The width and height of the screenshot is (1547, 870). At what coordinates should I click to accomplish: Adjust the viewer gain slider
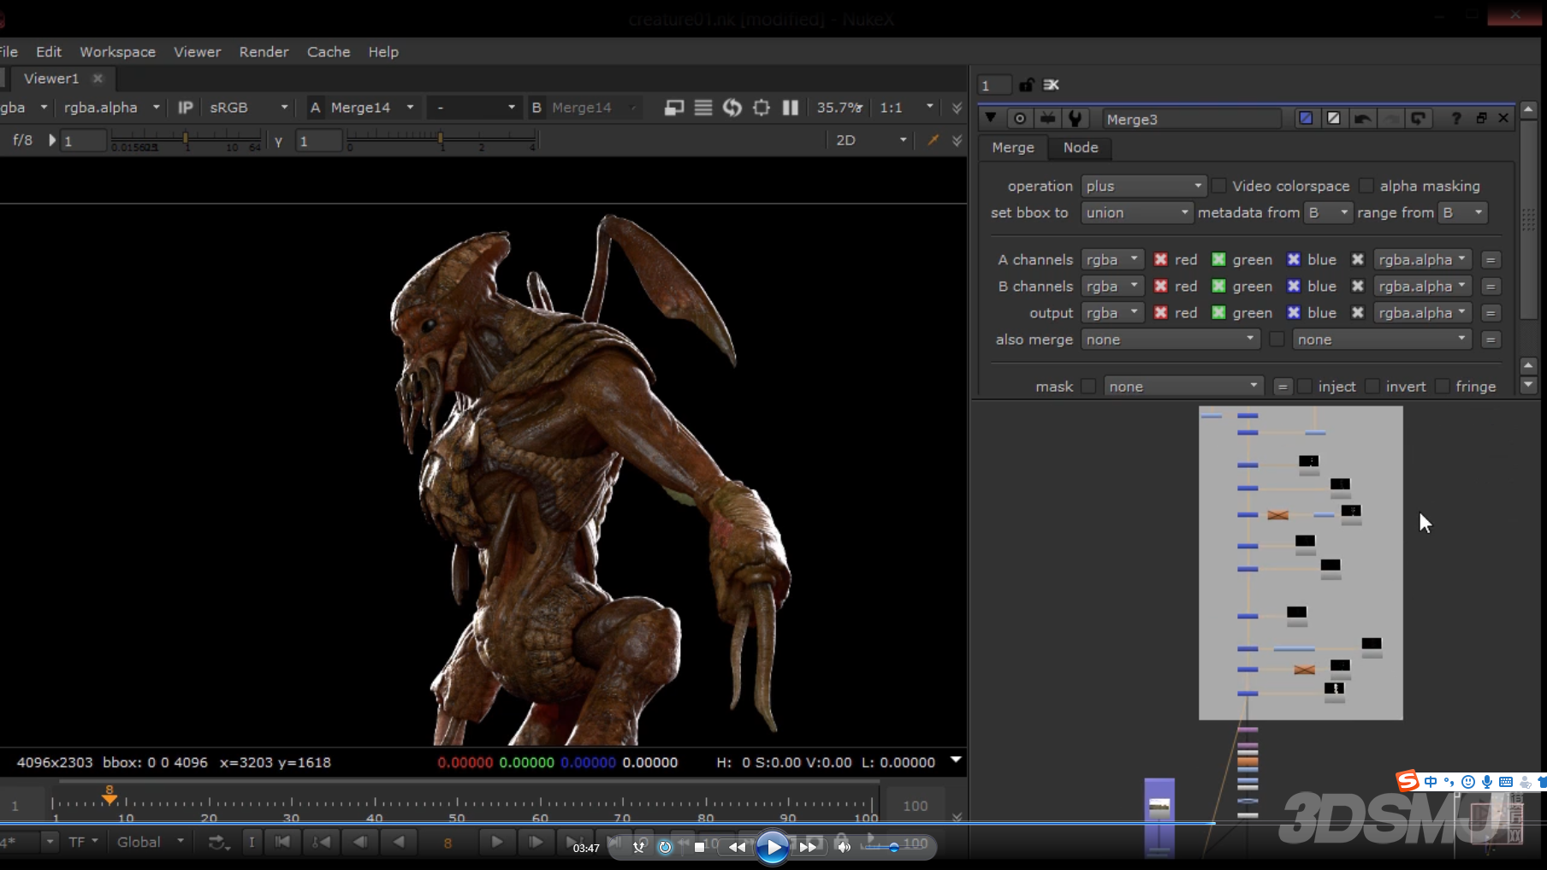[186, 137]
